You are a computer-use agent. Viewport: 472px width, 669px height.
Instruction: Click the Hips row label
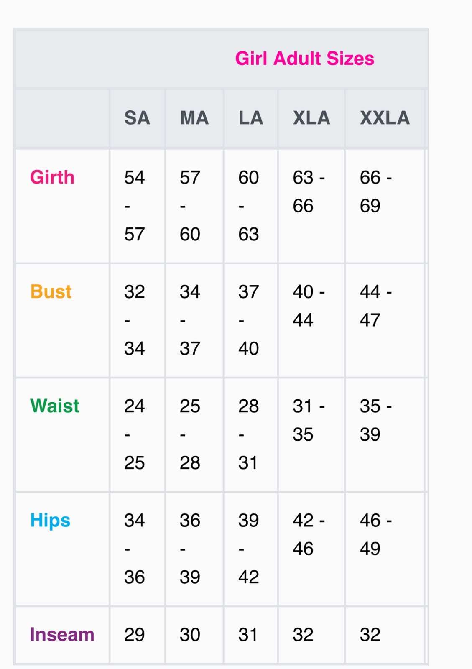[50, 521]
